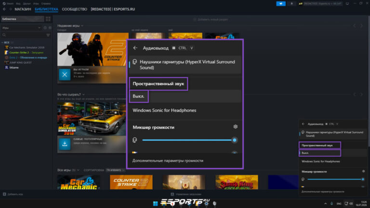Open the Windows Start button
This screenshot has height=208, width=370.
click(x=155, y=204)
